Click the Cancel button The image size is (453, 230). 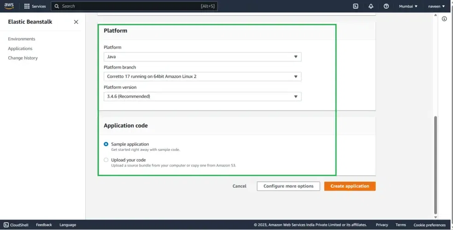click(240, 186)
